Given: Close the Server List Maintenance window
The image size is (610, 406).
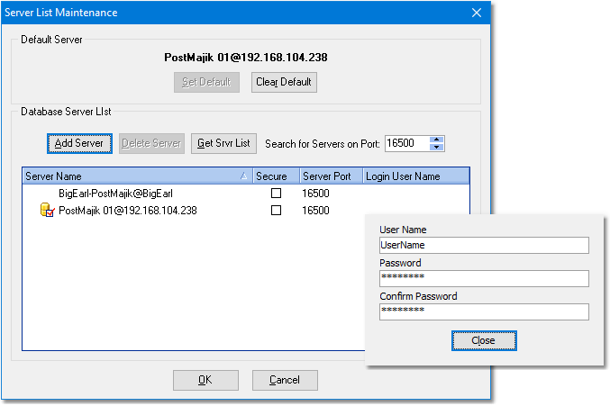Looking at the screenshot, I should [477, 13].
